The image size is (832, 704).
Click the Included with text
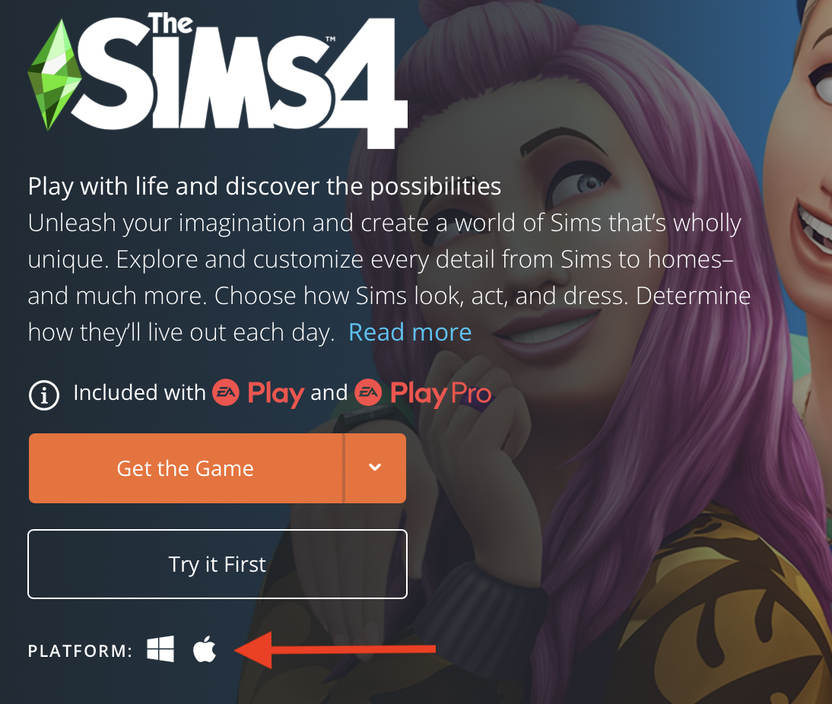139,393
